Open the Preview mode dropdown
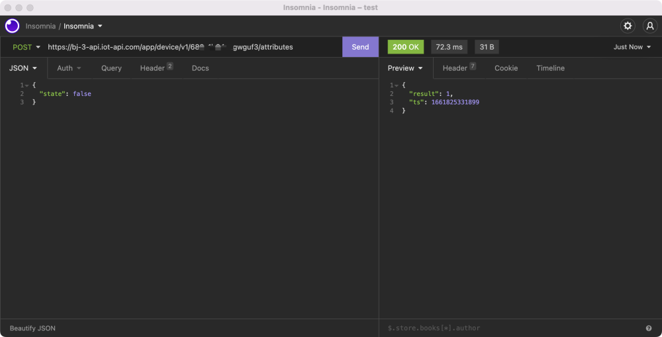Image resolution: width=662 pixels, height=337 pixels. point(405,68)
